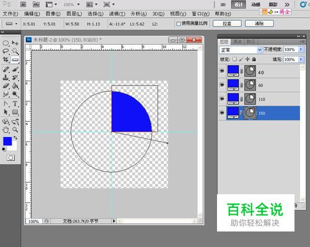The width and height of the screenshot is (310, 247).
Task: Select the Horizontal Type tool
Action: point(15,104)
